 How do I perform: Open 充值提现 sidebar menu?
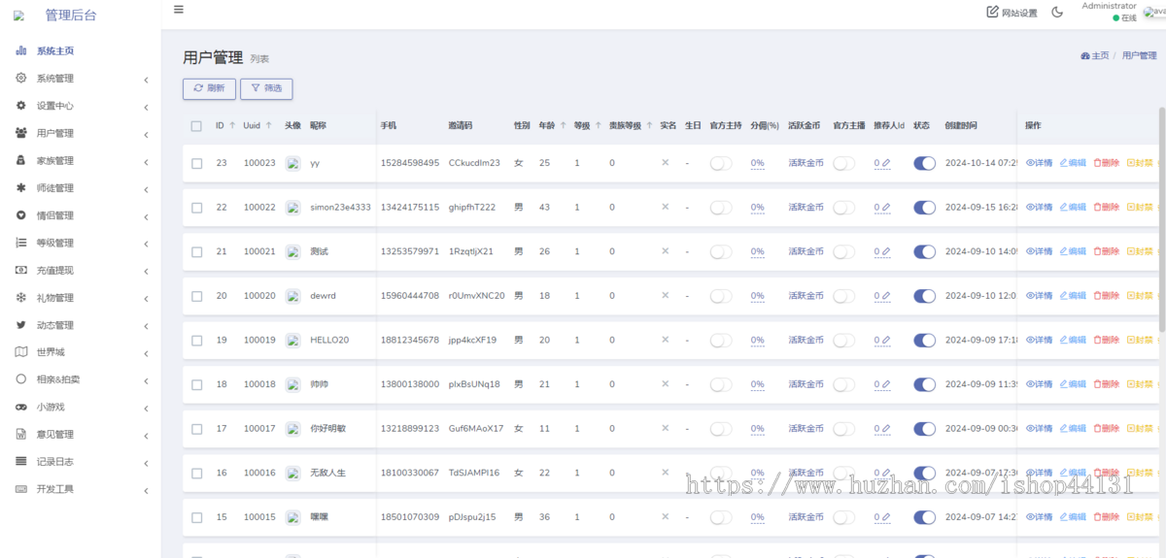55,270
